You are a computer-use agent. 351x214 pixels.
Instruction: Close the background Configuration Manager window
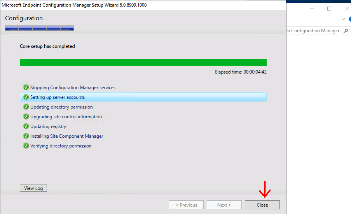tap(347, 9)
